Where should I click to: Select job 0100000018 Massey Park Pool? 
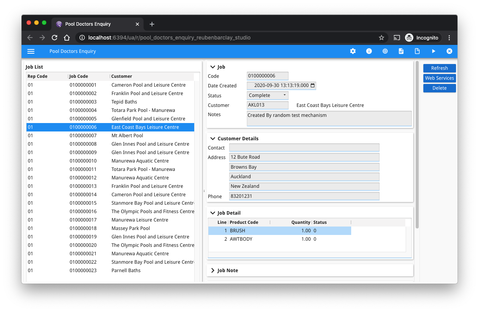coord(110,228)
